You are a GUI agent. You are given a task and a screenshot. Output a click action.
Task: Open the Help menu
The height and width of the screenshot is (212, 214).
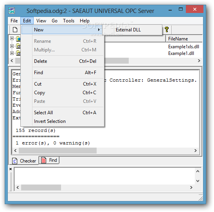pos(85,21)
